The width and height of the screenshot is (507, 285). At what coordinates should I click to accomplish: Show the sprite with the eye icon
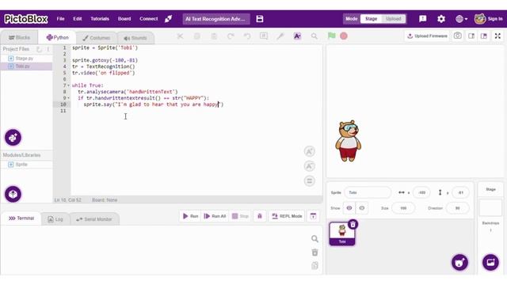349,208
